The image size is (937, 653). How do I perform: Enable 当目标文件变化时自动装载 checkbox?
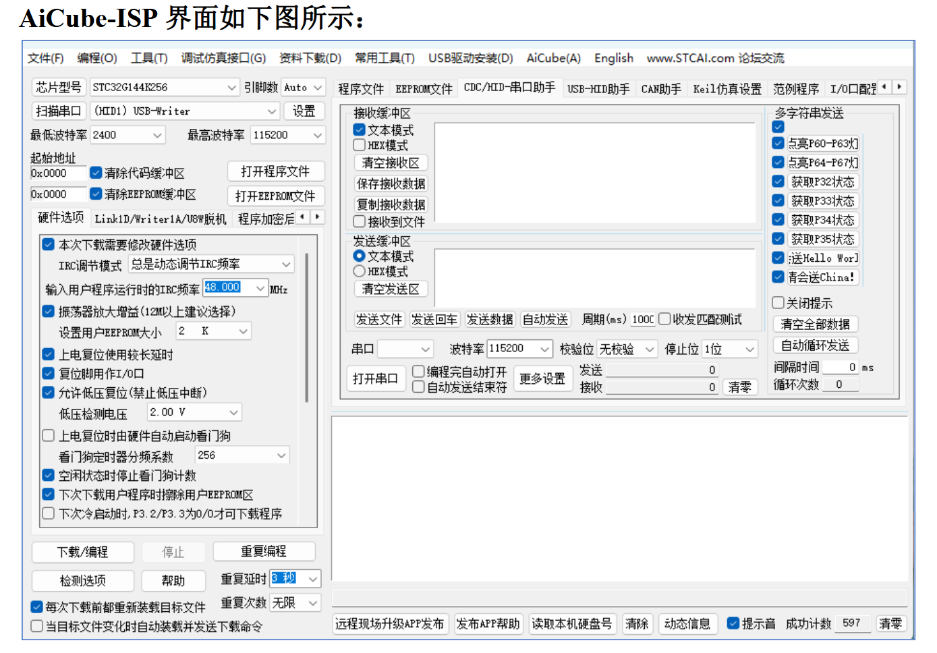pos(37,627)
